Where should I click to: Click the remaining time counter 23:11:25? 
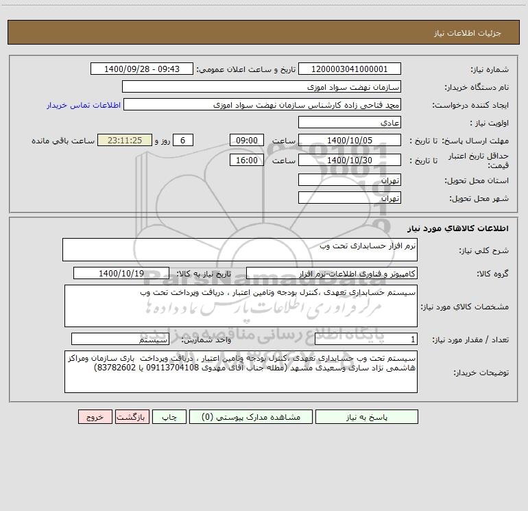tap(125, 140)
